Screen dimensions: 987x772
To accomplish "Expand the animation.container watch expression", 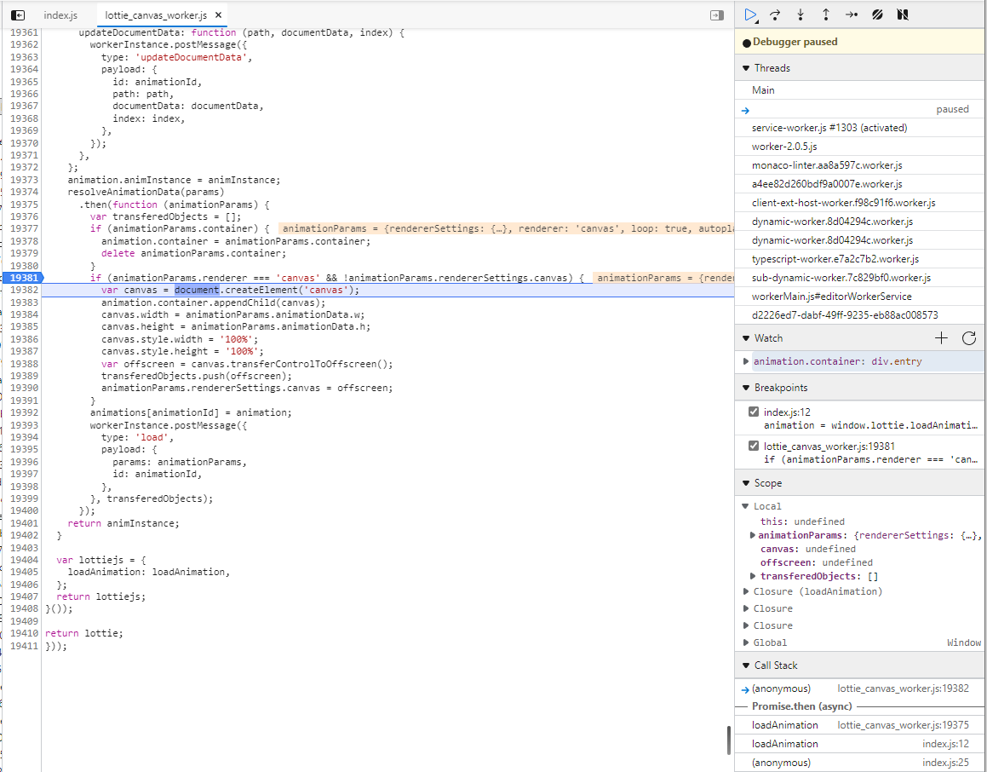I will tap(746, 361).
